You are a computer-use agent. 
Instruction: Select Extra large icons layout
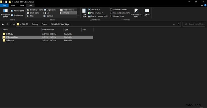[x=35, y=10]
